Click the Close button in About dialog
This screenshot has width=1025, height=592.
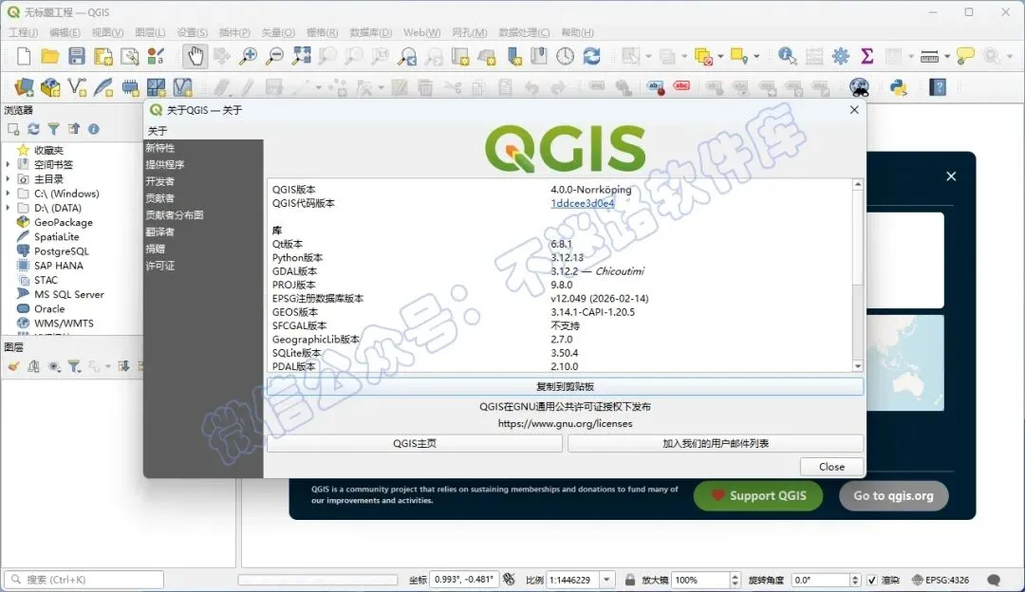pos(831,467)
